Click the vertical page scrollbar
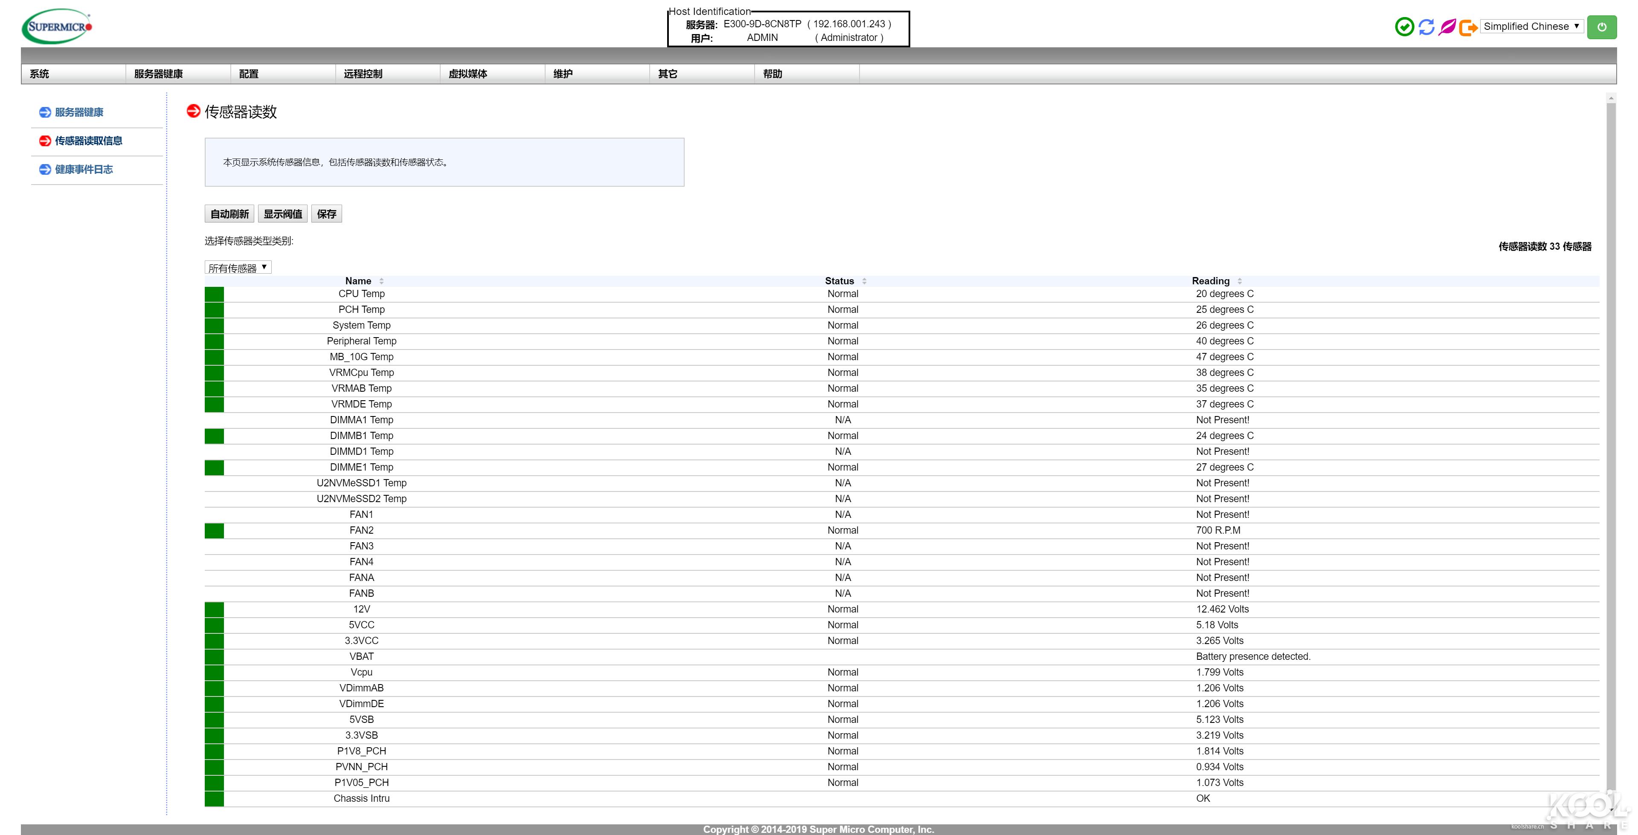1638x835 pixels. 1611,445
